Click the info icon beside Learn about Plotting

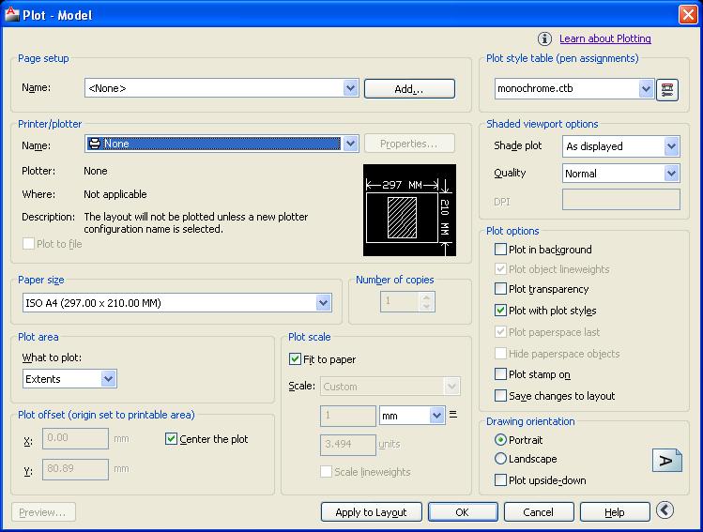[544, 38]
